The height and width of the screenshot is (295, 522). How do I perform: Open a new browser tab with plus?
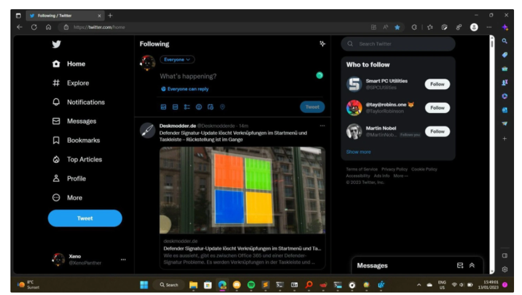tap(110, 15)
